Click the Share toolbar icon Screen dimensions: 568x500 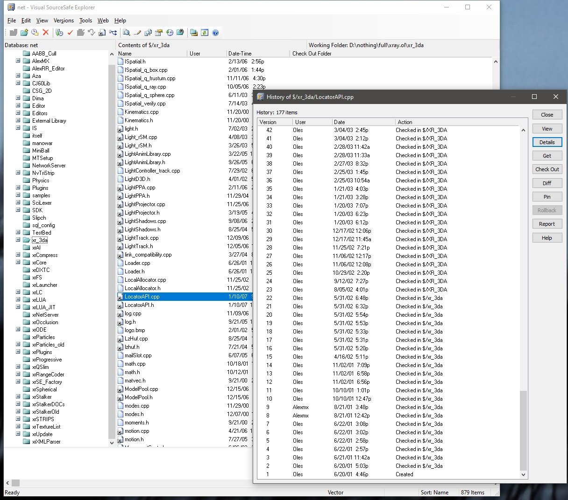click(102, 33)
